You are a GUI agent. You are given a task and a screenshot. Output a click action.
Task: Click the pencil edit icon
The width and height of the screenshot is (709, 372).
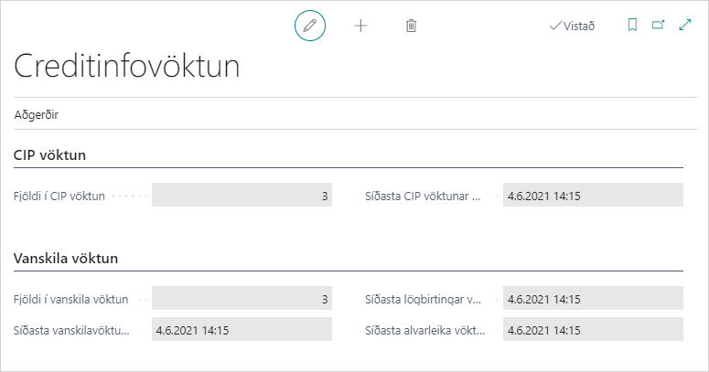tap(309, 26)
